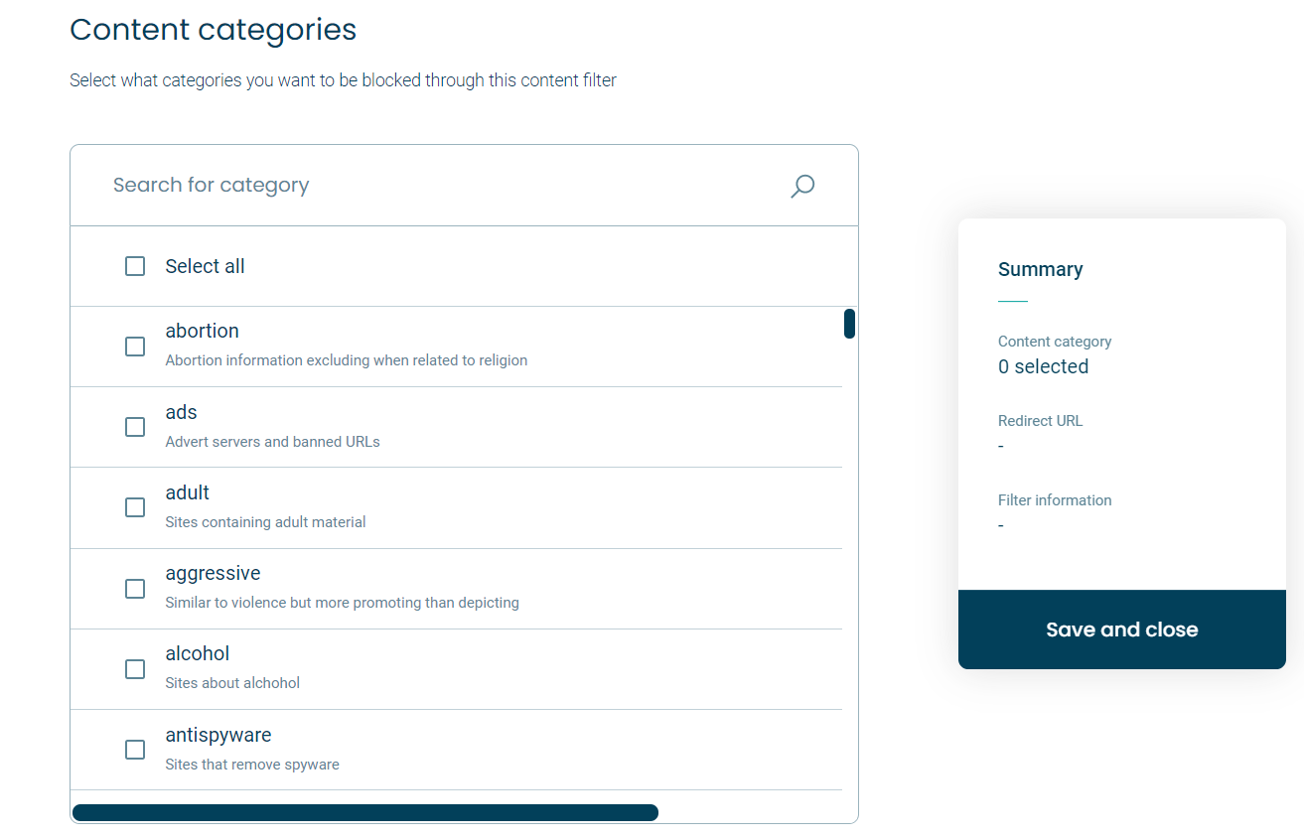This screenshot has height=839, width=1304.
Task: Click the 'Advert servers and banned URLs' description
Action: point(273,441)
